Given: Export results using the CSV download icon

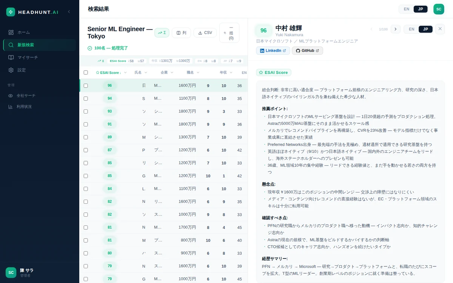Looking at the screenshot, I should [205, 32].
